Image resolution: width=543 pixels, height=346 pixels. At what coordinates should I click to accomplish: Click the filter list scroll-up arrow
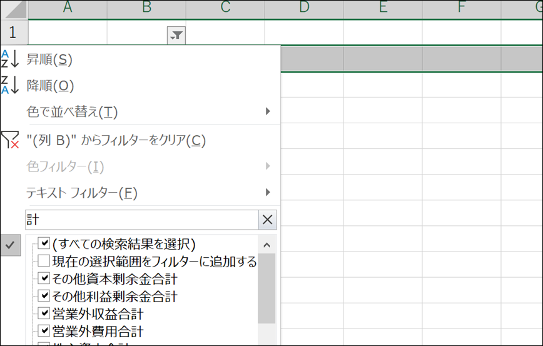[x=266, y=245]
